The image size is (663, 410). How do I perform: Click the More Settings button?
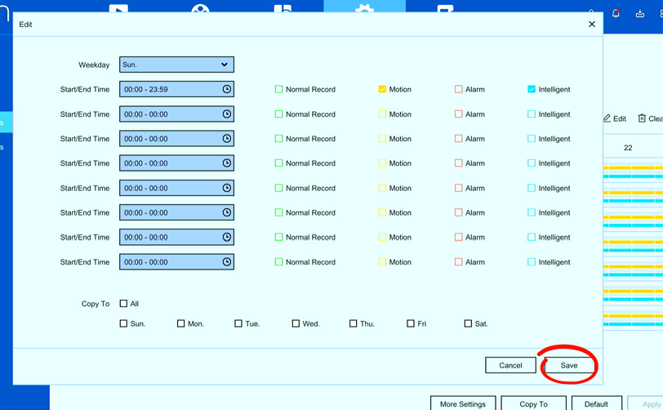463,403
